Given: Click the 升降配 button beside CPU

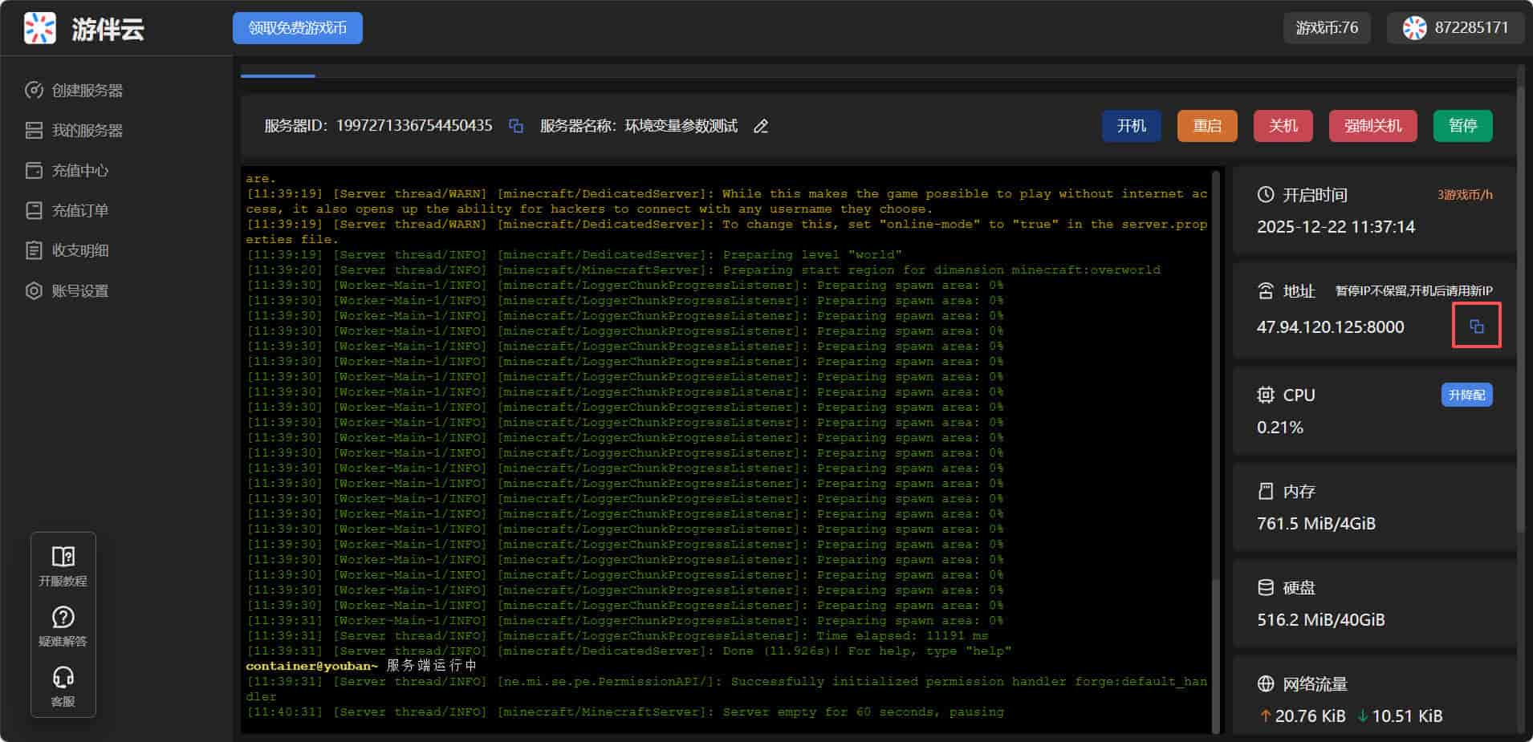Looking at the screenshot, I should pyautogui.click(x=1466, y=395).
